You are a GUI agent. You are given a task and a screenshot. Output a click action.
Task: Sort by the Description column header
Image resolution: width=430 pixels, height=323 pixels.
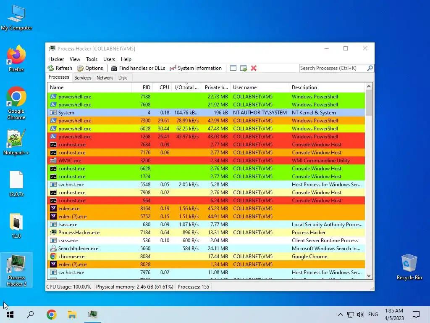click(327, 87)
